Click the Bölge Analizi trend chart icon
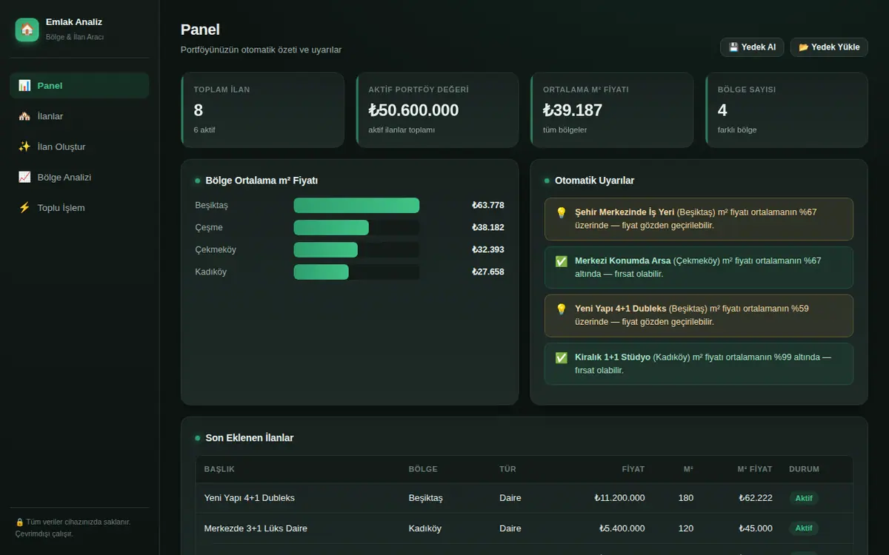 click(24, 177)
